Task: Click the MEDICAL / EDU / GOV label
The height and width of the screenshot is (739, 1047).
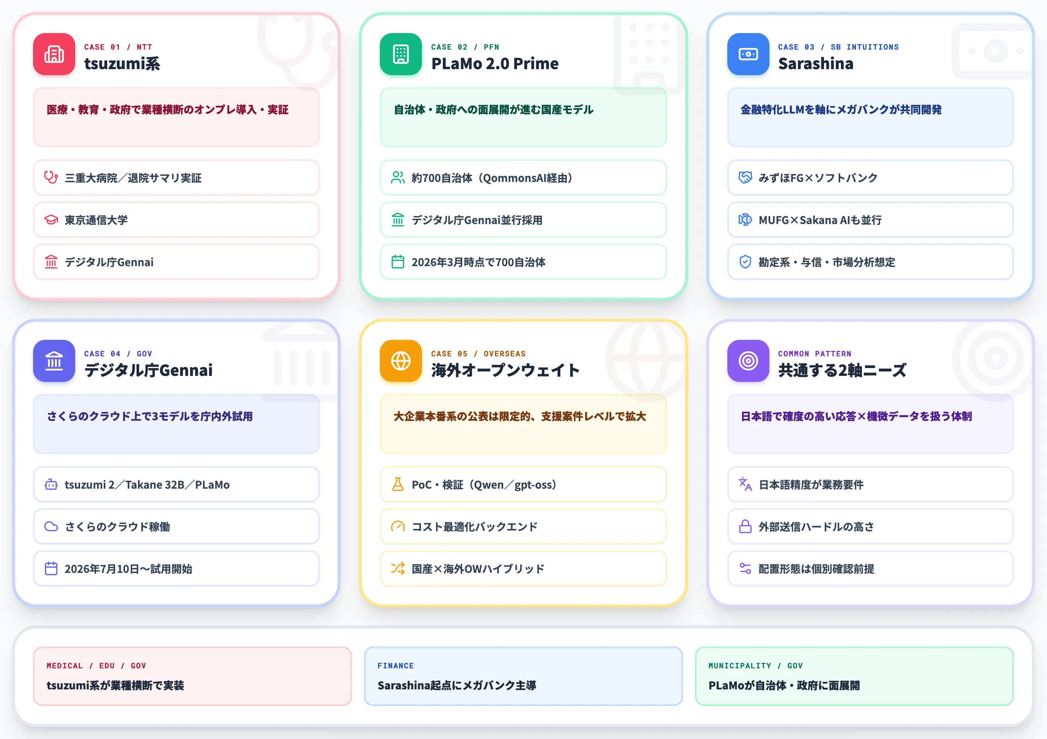Action: click(x=96, y=666)
